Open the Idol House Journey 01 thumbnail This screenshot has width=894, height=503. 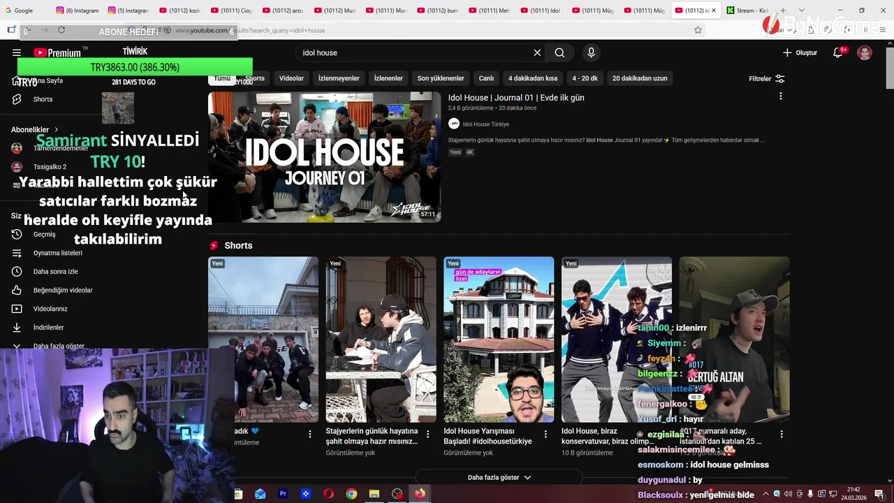[324, 157]
